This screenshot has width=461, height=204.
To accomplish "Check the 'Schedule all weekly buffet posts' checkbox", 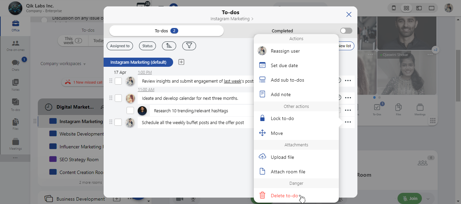I will [118, 122].
